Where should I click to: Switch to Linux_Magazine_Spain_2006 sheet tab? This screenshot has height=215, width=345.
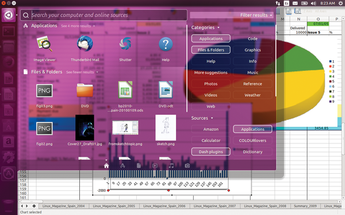point(164,206)
